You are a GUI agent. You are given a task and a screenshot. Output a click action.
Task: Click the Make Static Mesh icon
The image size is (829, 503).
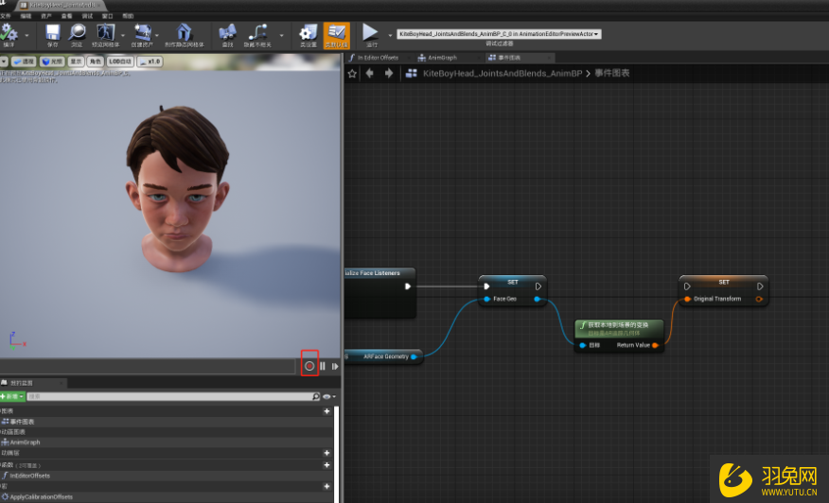point(184,34)
